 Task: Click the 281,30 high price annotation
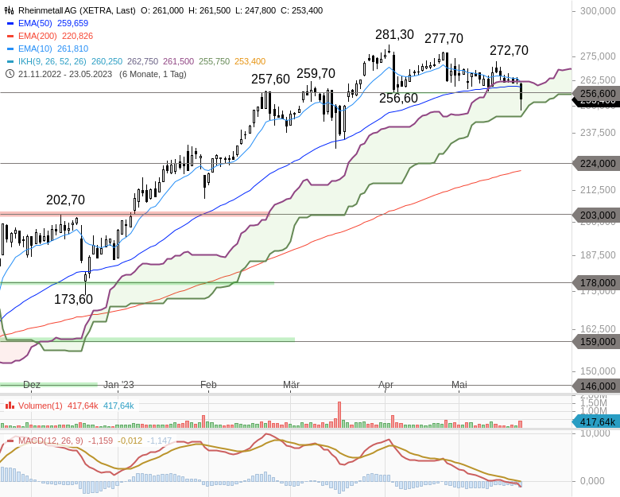tap(394, 35)
